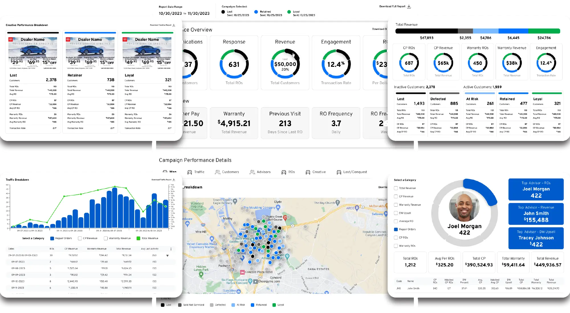Image resolution: width=570 pixels, height=313 pixels.
Task: Click the Six Flags Hurricane Harbor pin
Action: [x=250, y=281]
